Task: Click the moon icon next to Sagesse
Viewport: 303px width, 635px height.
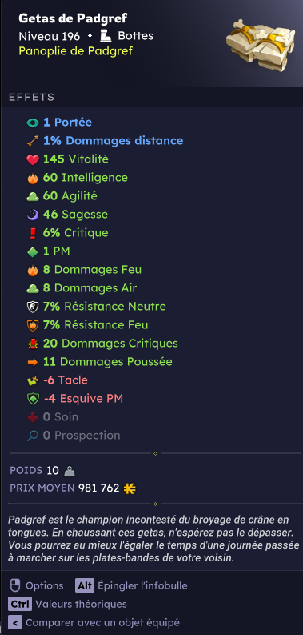Action: (x=33, y=215)
